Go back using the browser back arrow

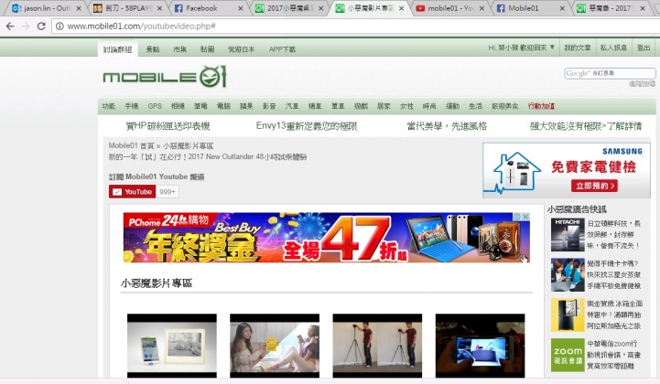tap(10, 27)
